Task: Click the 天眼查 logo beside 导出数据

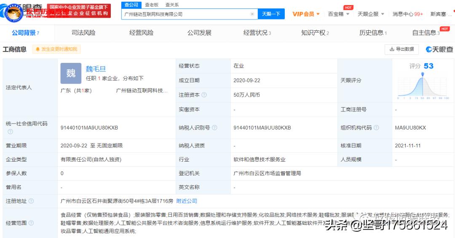Action: pyautogui.click(x=439, y=49)
